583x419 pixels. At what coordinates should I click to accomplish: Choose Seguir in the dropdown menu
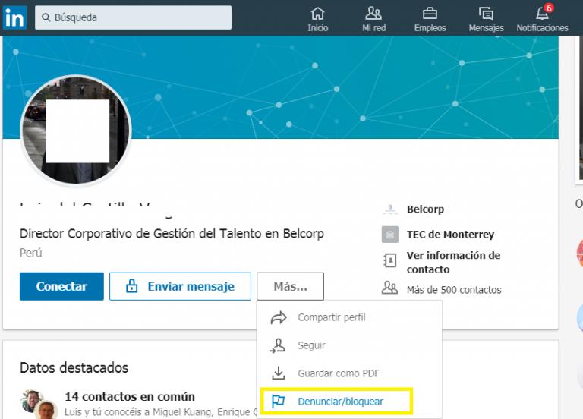point(311,345)
